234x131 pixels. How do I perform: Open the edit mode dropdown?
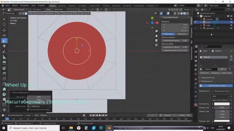10,13
